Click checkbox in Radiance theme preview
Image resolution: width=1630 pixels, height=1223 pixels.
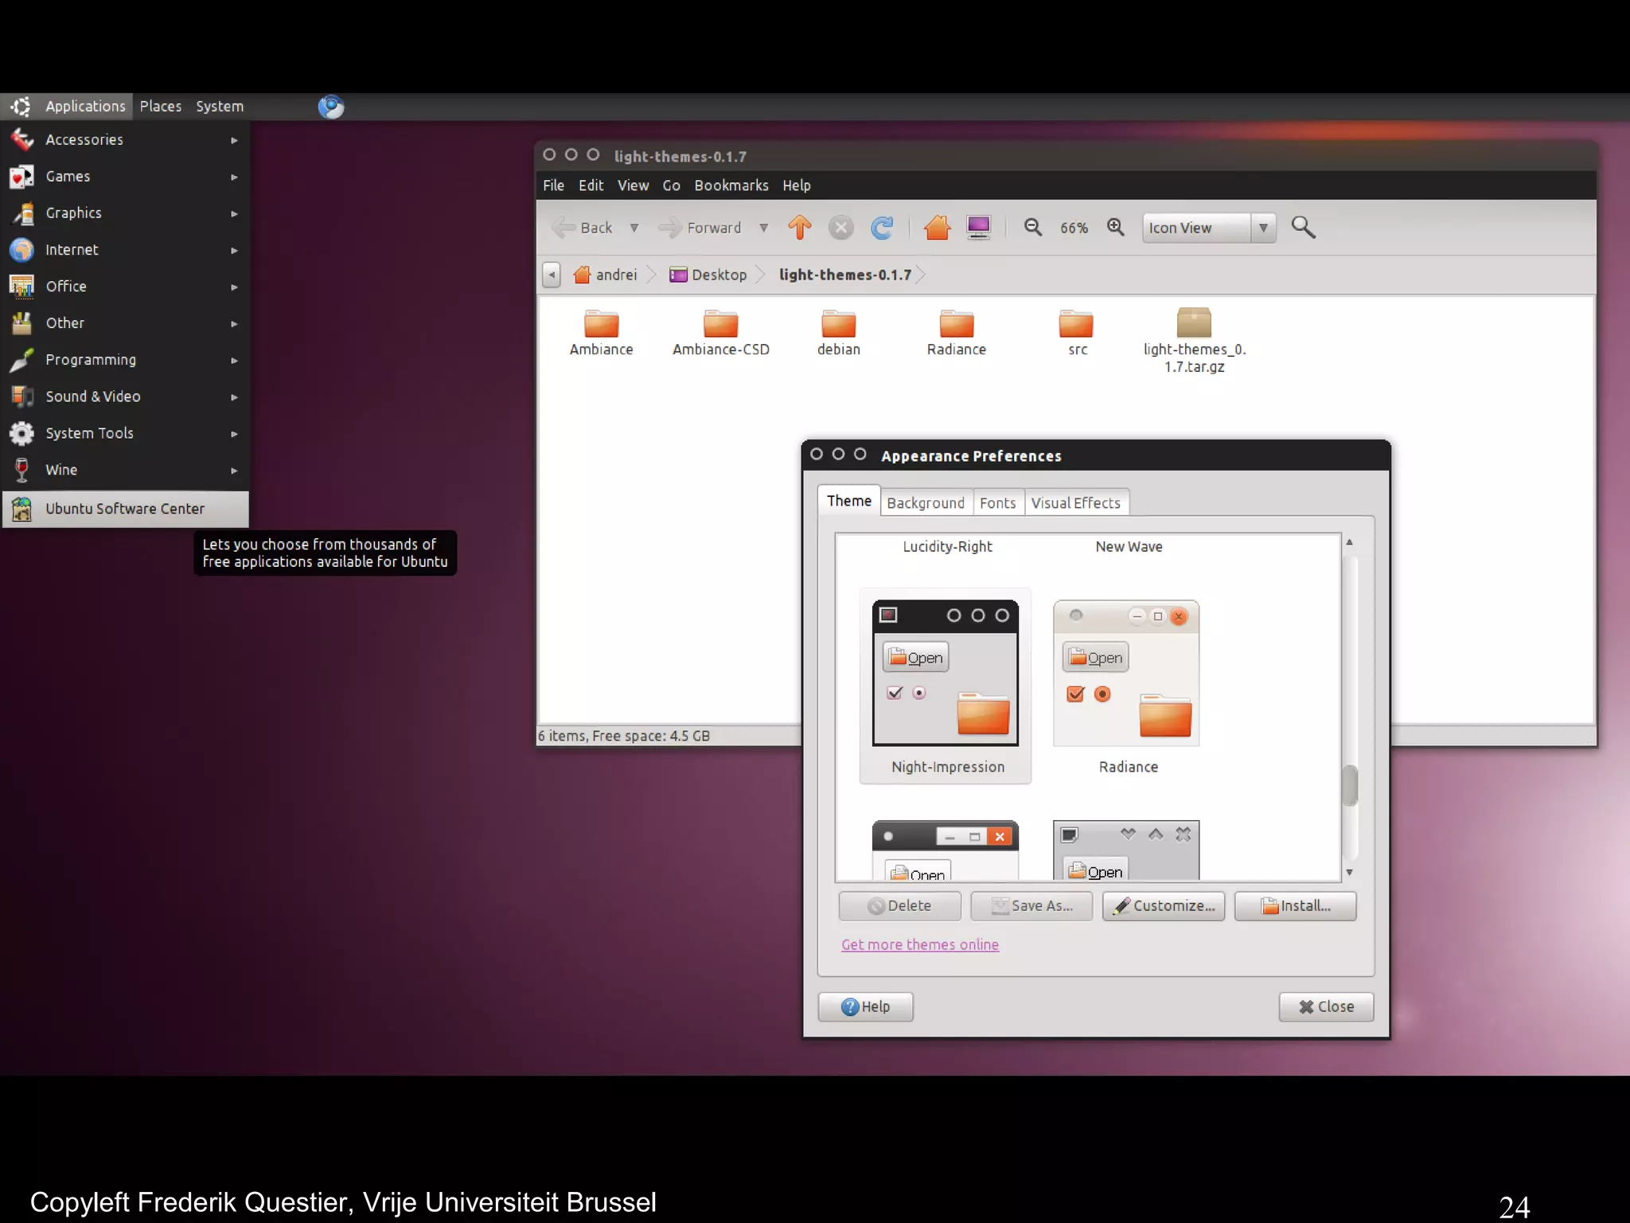click(x=1075, y=694)
